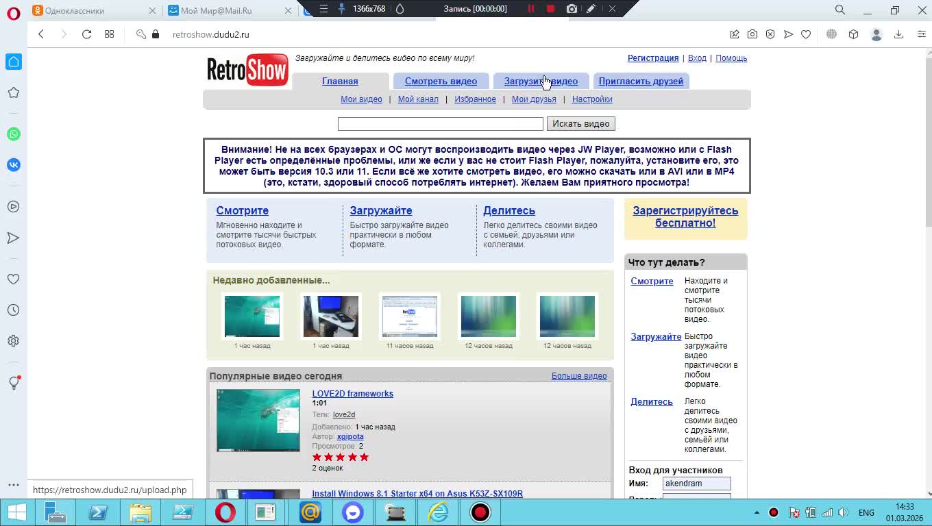Open browsing history from the sidebar clock
This screenshot has height=526, width=932.
coord(14,310)
